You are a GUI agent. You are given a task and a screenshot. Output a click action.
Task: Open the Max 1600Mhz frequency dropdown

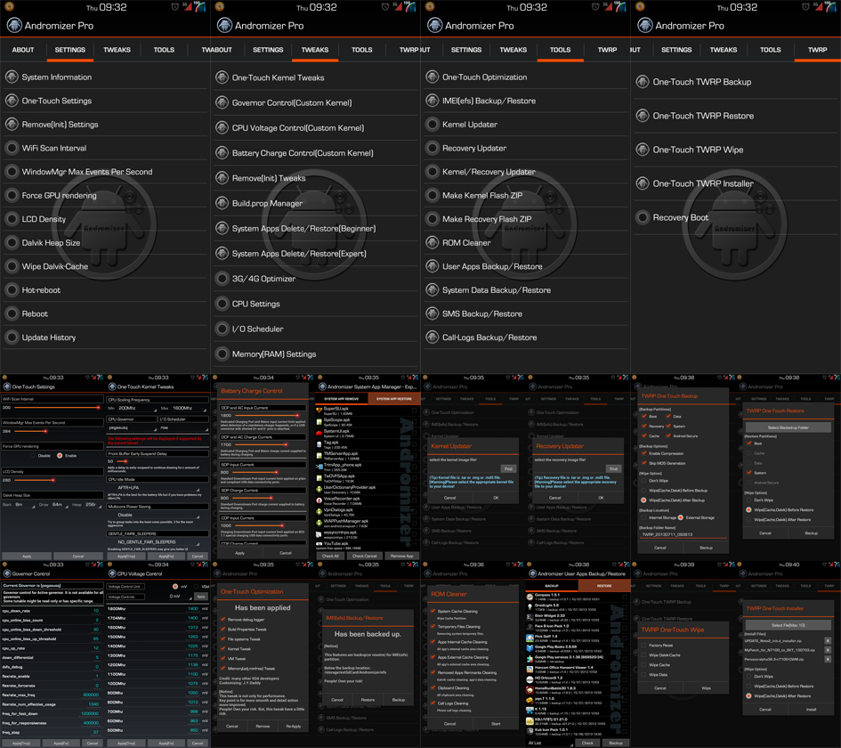[188, 409]
